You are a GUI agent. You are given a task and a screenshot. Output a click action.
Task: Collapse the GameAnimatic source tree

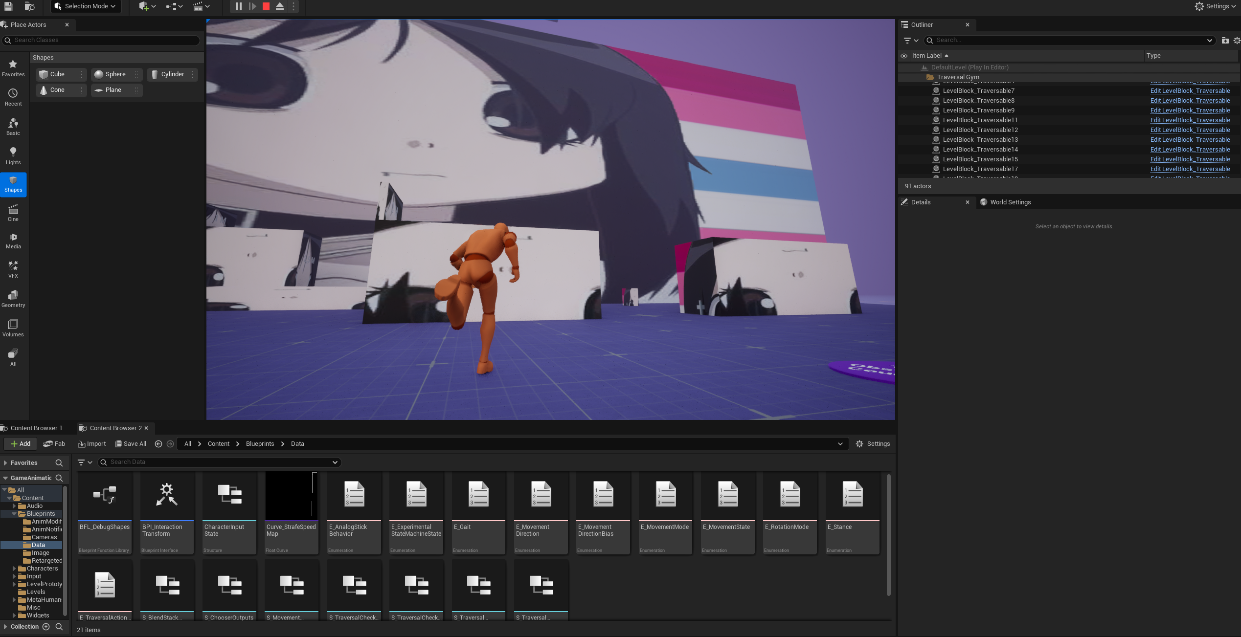(x=5, y=478)
